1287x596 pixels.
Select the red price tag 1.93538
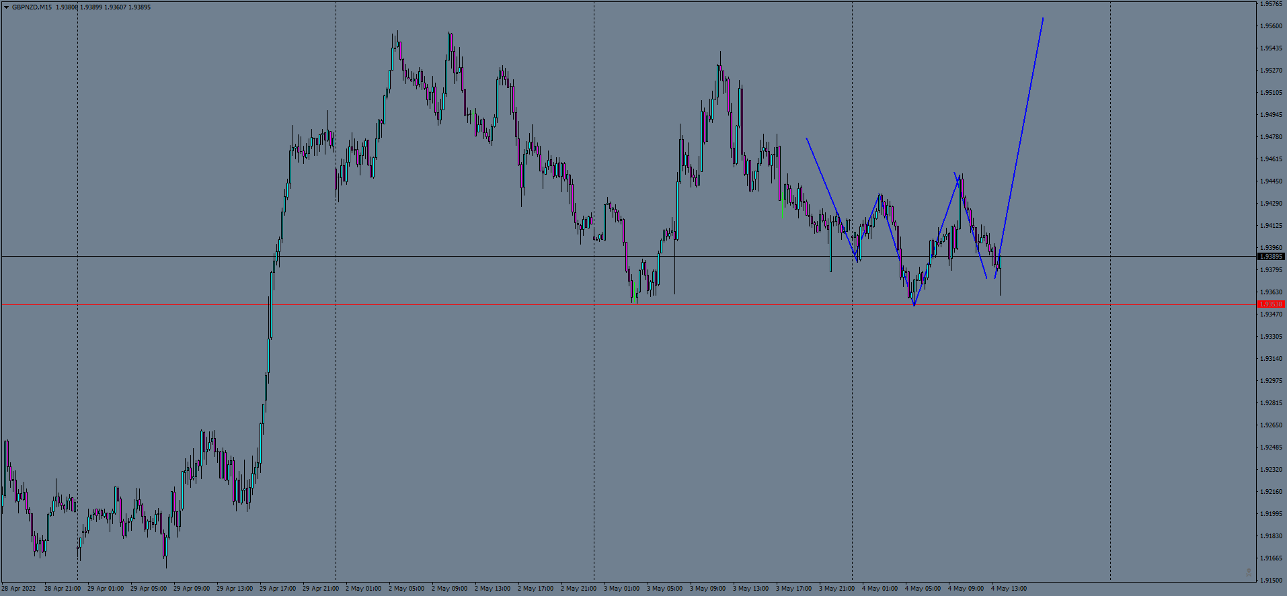point(1271,304)
